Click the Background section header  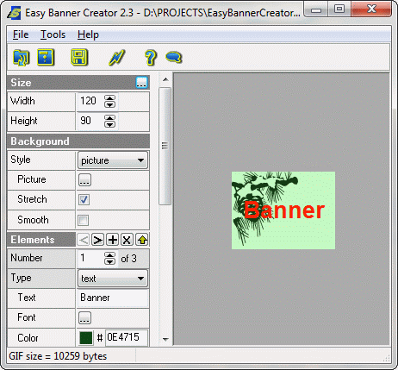(78, 141)
